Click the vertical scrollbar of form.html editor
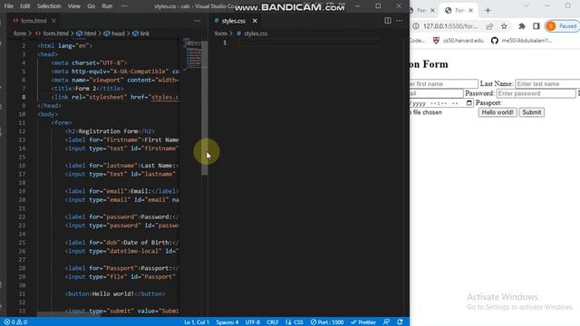 pos(205,107)
